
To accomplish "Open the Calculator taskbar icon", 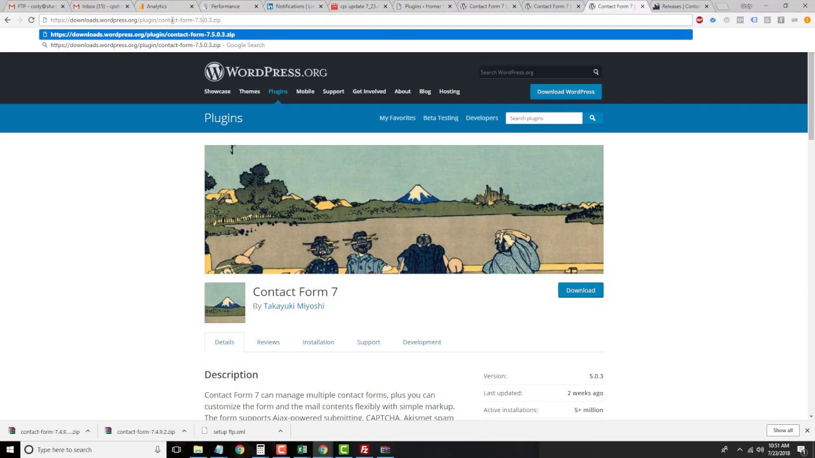I will [260, 450].
